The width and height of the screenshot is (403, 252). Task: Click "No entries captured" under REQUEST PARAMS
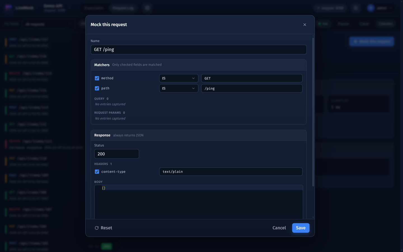coord(110,118)
